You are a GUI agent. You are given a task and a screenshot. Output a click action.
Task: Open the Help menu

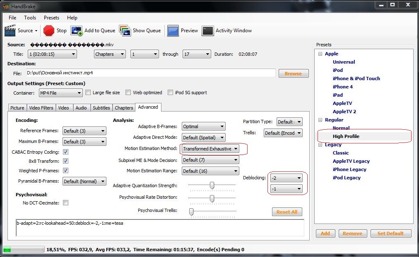[x=72, y=18]
